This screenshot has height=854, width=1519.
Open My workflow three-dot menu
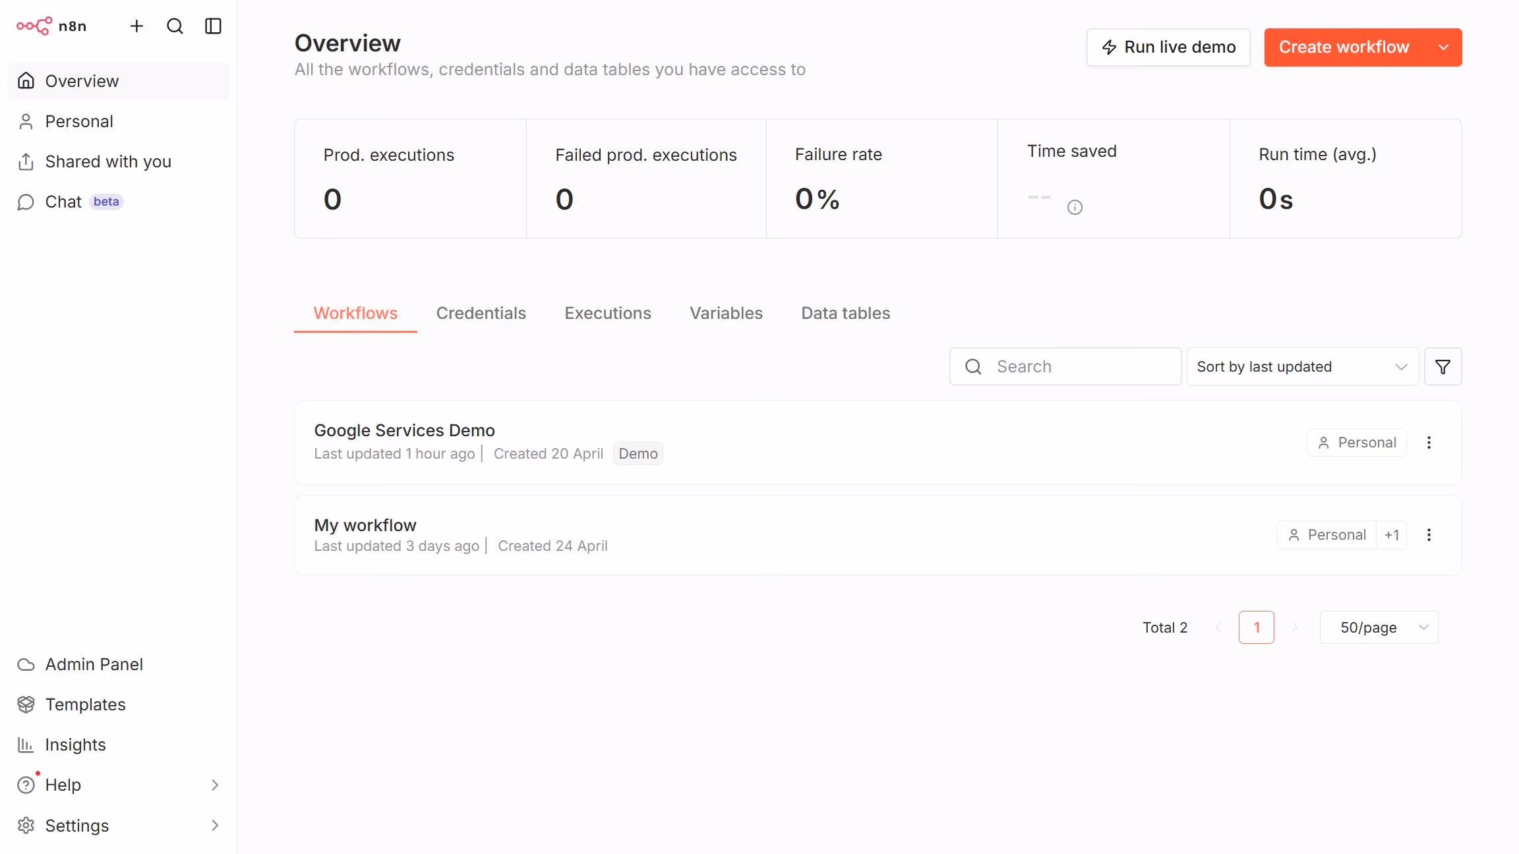click(x=1429, y=535)
